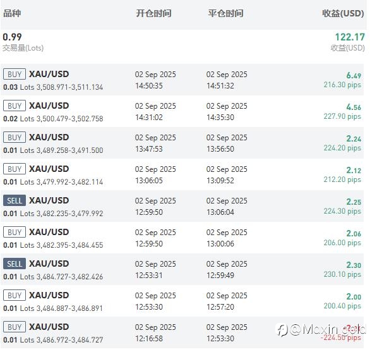Screen dimensions: 370x352
Task: Select the trade row with 227.90 pips
Action: tap(182, 111)
